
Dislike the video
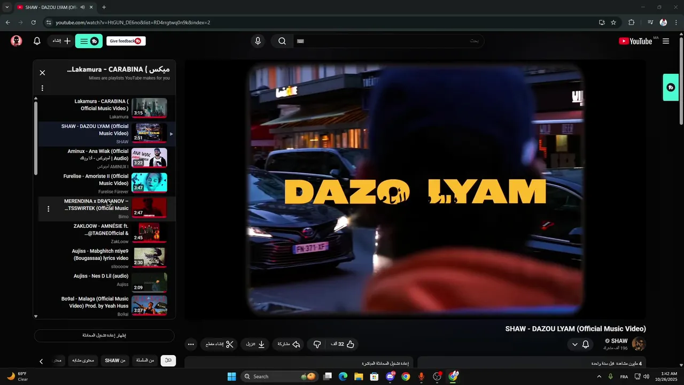pyautogui.click(x=317, y=344)
